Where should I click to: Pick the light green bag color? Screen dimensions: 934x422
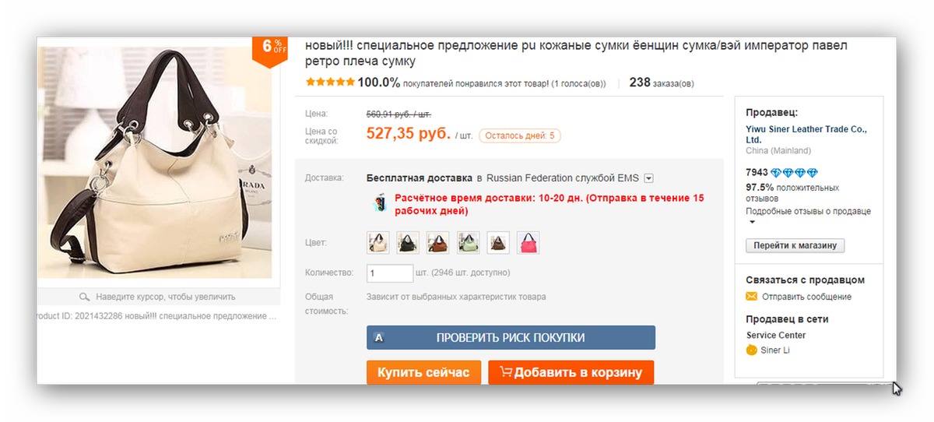coord(469,243)
